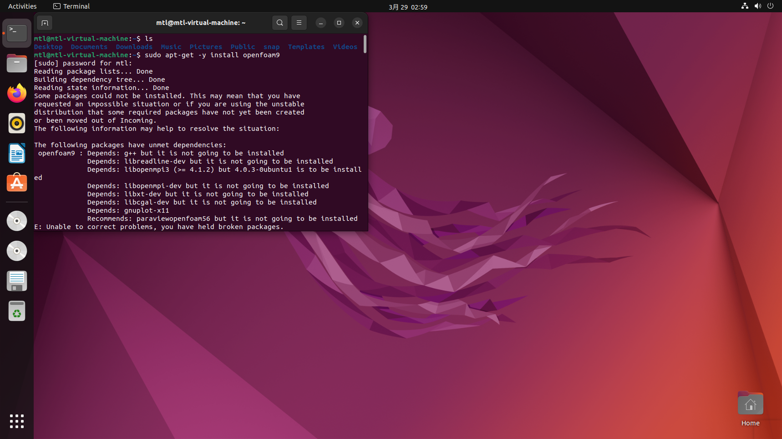
Task: Open Files manager from dock
Action: 17,63
